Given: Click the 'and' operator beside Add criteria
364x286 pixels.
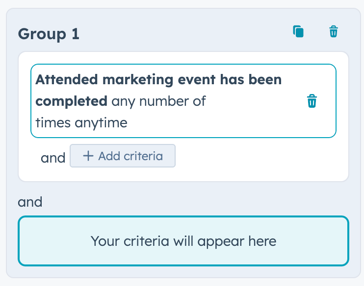Looking at the screenshot, I should pyautogui.click(x=53, y=158).
